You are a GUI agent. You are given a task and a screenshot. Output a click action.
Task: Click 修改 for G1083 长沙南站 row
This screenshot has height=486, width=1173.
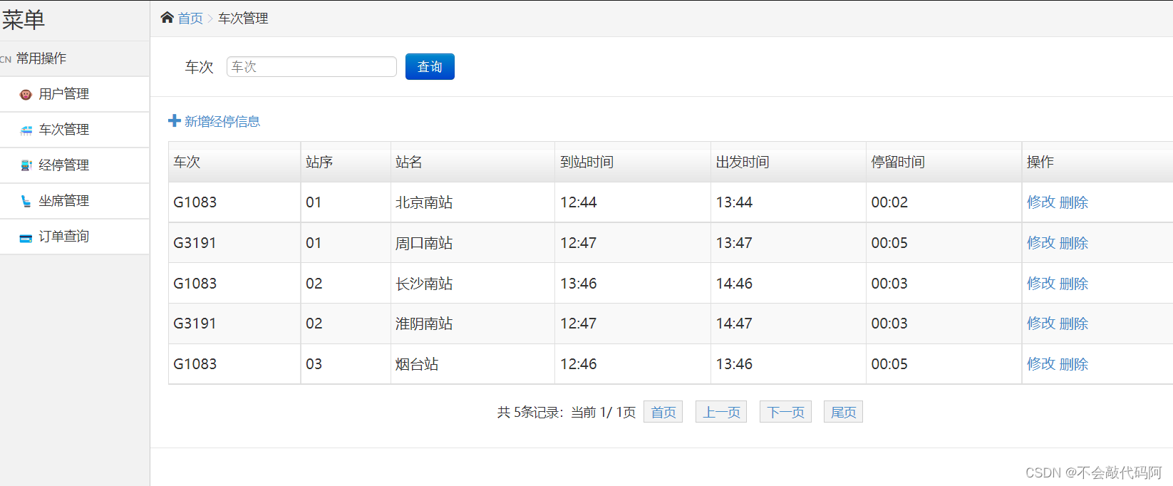point(1041,284)
